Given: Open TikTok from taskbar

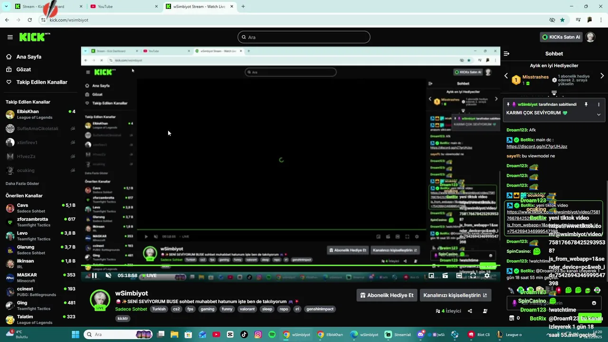Looking at the screenshot, I should coord(244,334).
